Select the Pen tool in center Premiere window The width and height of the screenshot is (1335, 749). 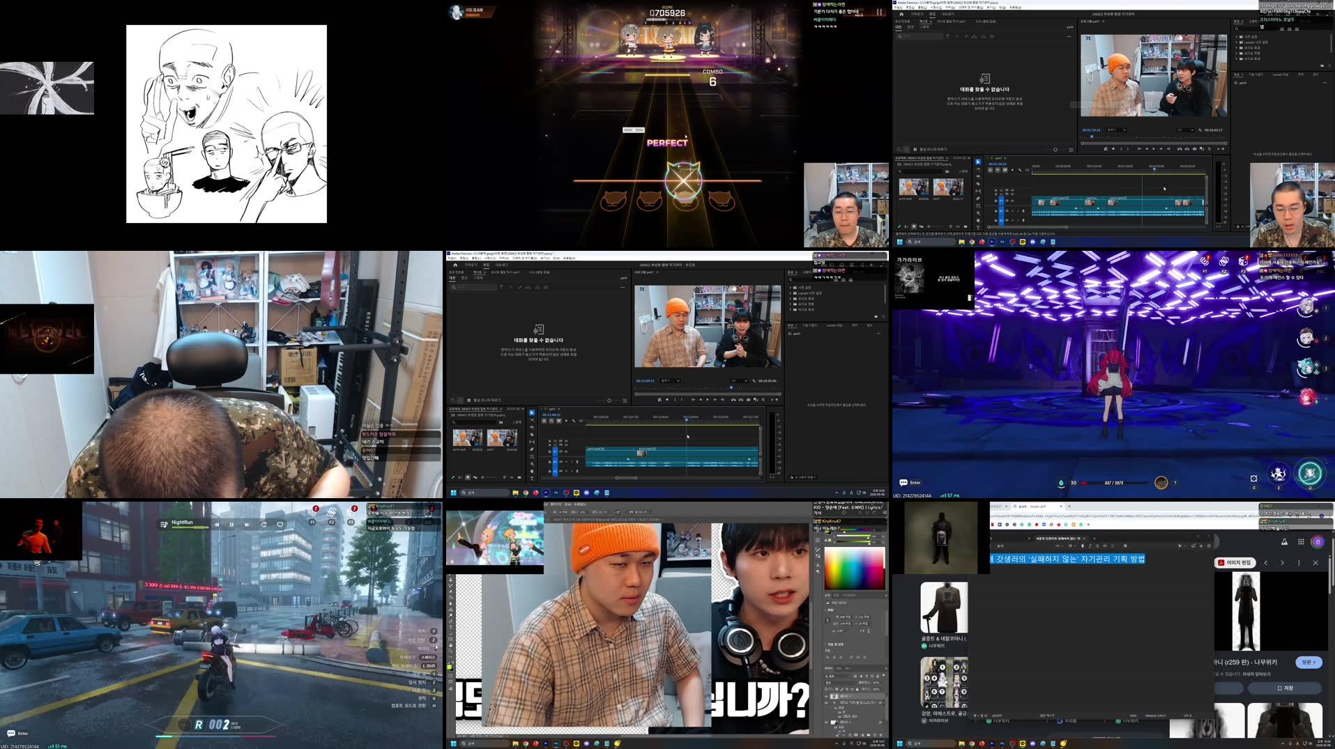[x=532, y=449]
